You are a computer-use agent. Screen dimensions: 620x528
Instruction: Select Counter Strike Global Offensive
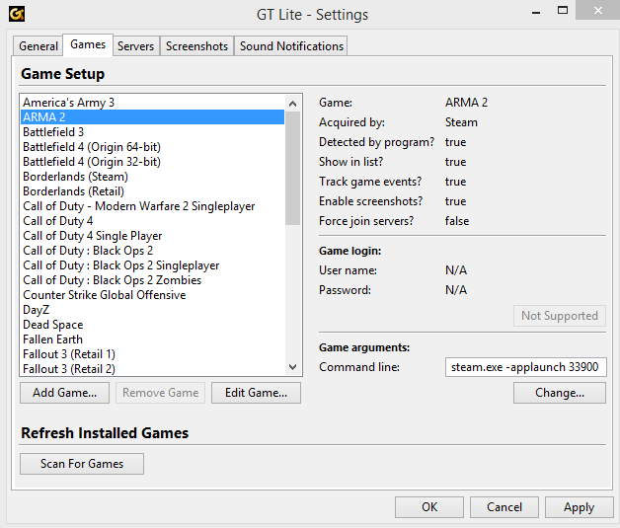153,295
